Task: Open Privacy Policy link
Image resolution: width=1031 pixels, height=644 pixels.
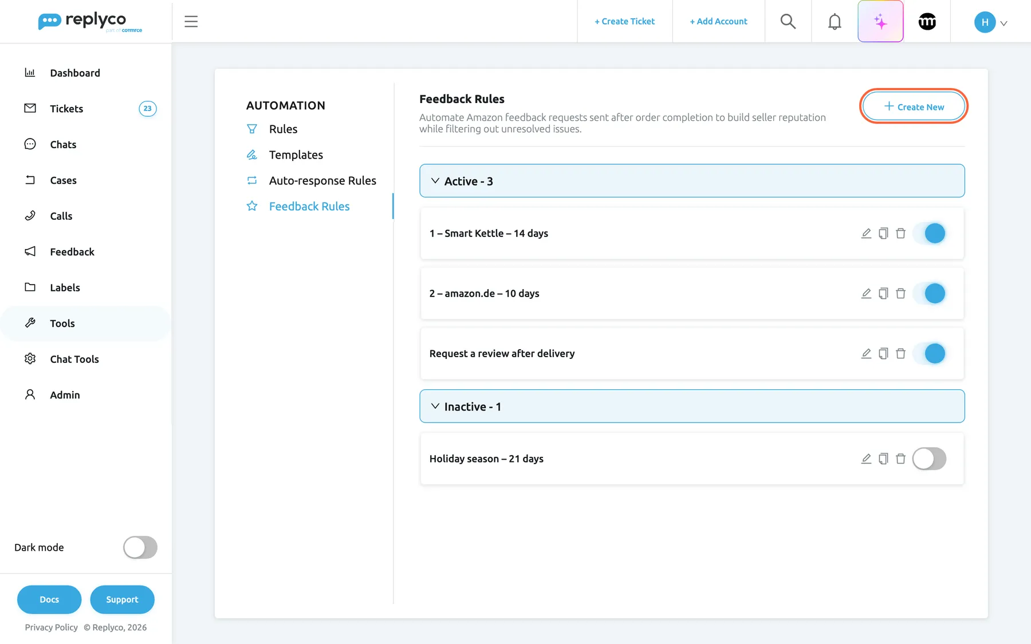Action: tap(51, 627)
